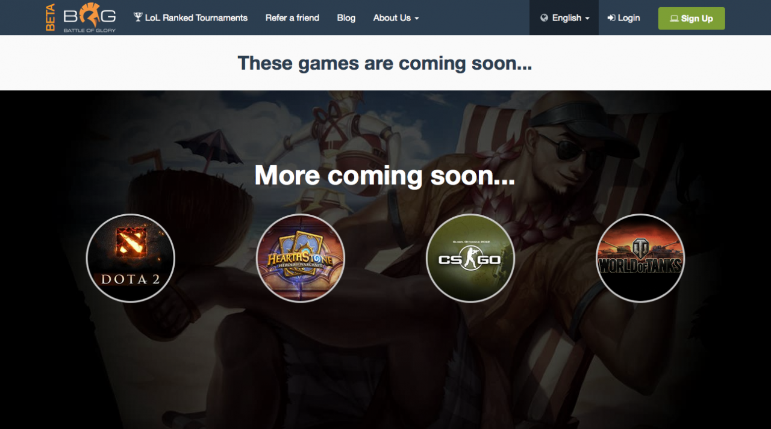
Task: Open LoL Ranked Tournaments page
Action: pyautogui.click(x=190, y=17)
